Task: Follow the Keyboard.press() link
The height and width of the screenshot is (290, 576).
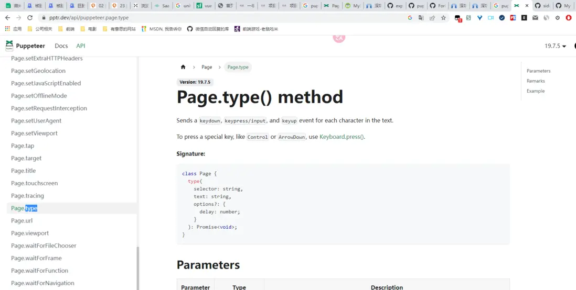Action: coord(342,137)
